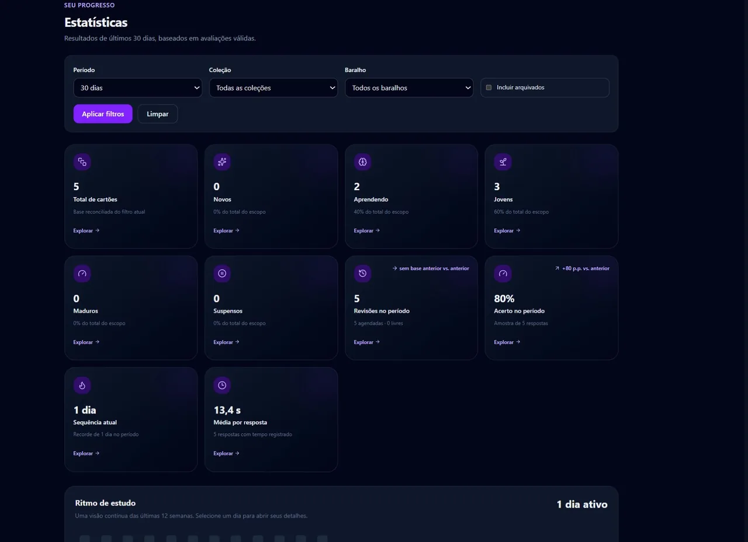Viewport: 748px width, 542px height.
Task: Click the SEU PROGRESSO label
Action: (x=89, y=5)
